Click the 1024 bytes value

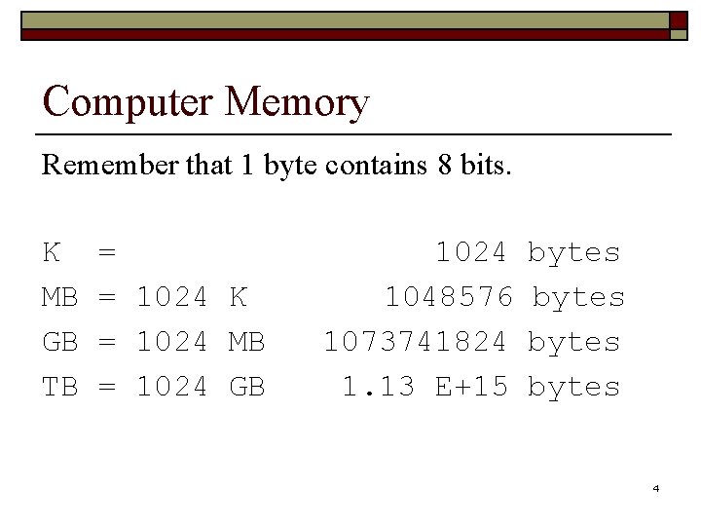click(528, 253)
